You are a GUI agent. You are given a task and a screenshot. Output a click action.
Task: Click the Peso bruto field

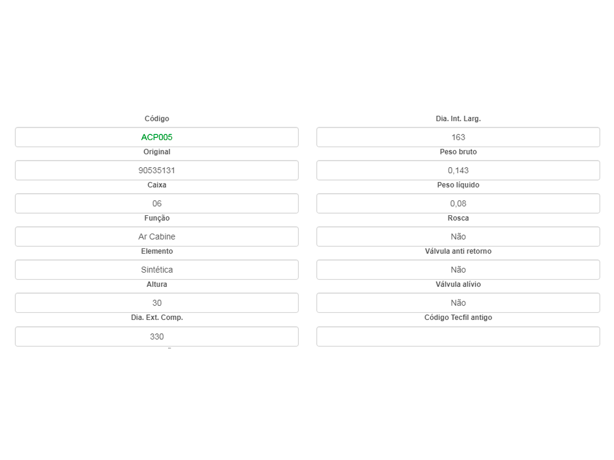click(458, 170)
